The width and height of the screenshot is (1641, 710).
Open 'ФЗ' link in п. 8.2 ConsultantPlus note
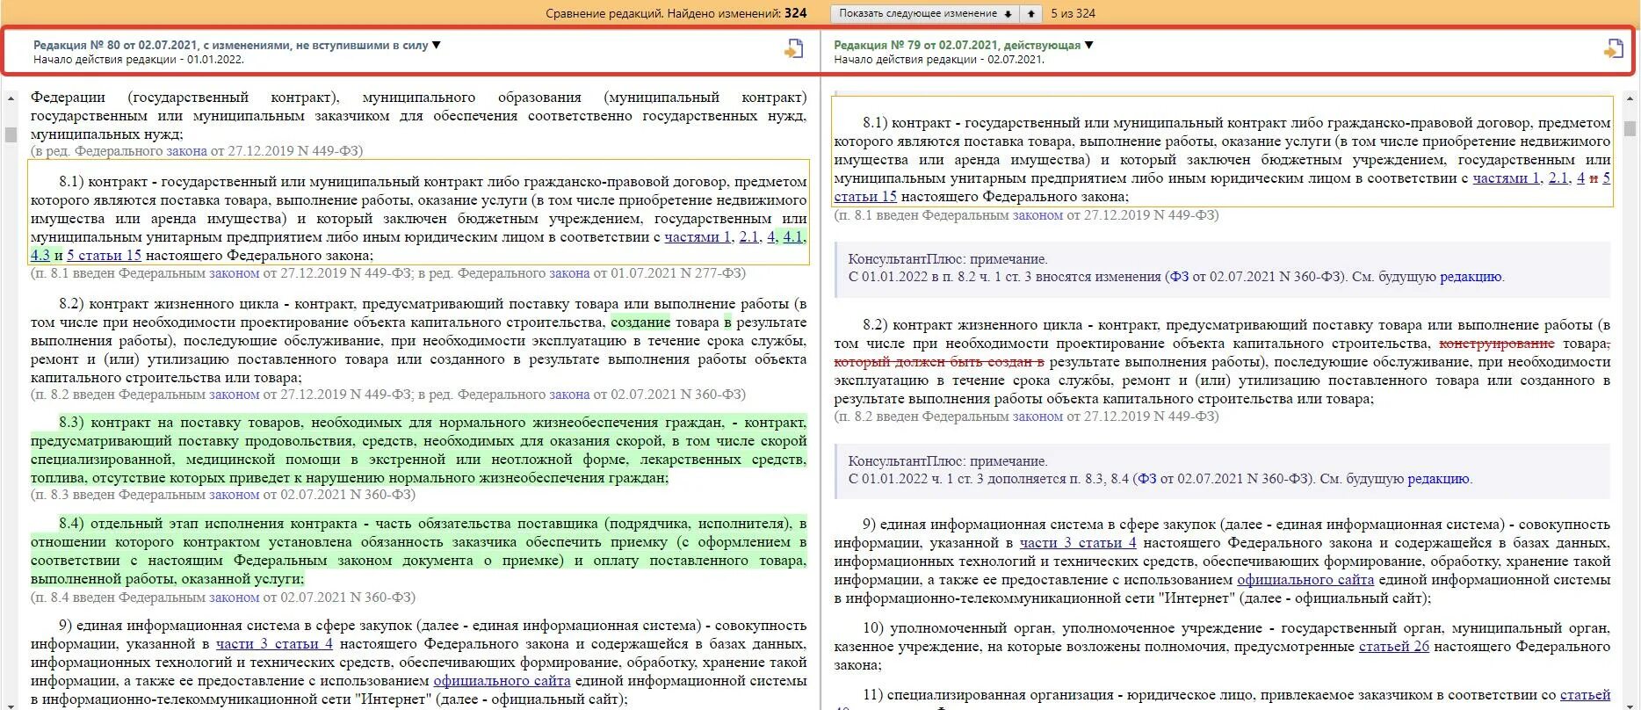point(1179,277)
